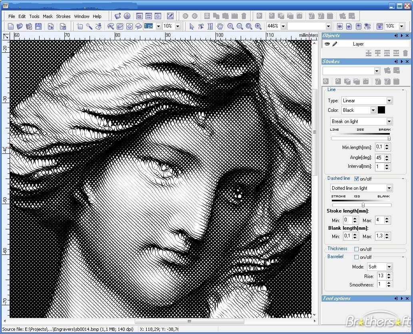Close the Tool options panel

(407, 298)
